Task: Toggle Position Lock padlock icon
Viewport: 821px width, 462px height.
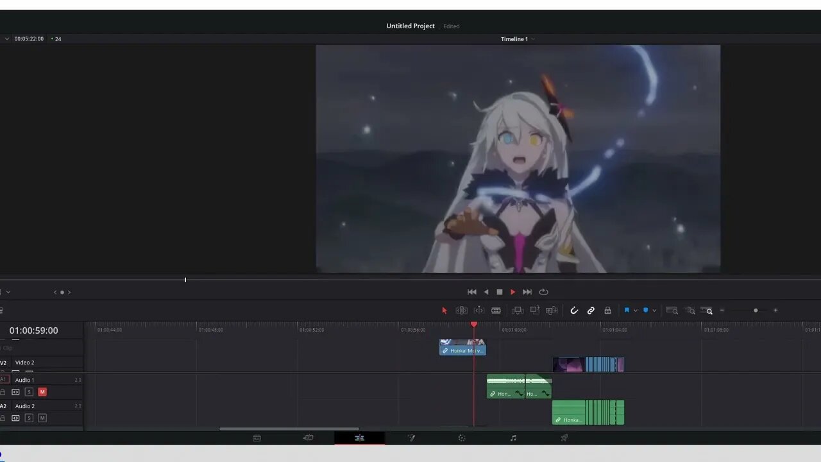Action: coord(607,311)
